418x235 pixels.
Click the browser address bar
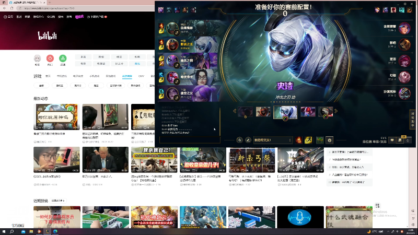pyautogui.click(x=85, y=8)
